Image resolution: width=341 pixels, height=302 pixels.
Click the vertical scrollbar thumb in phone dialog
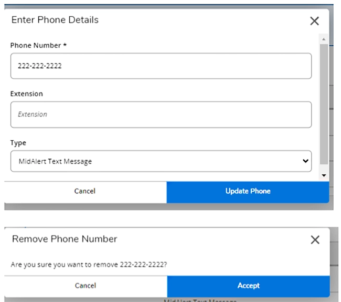tap(324, 104)
